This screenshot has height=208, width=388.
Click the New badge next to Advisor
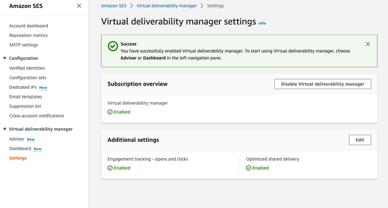point(31,140)
